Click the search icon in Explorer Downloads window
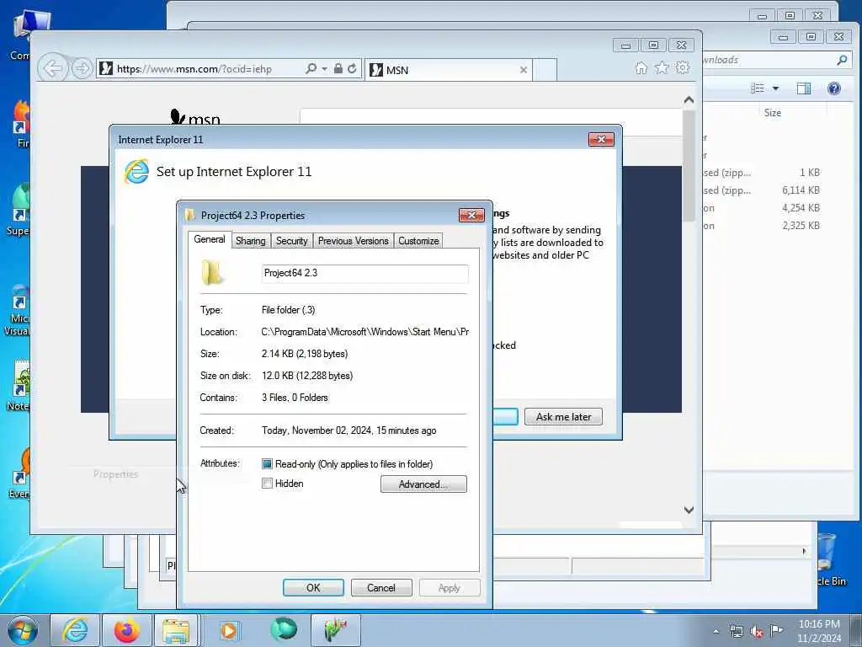 point(842,60)
